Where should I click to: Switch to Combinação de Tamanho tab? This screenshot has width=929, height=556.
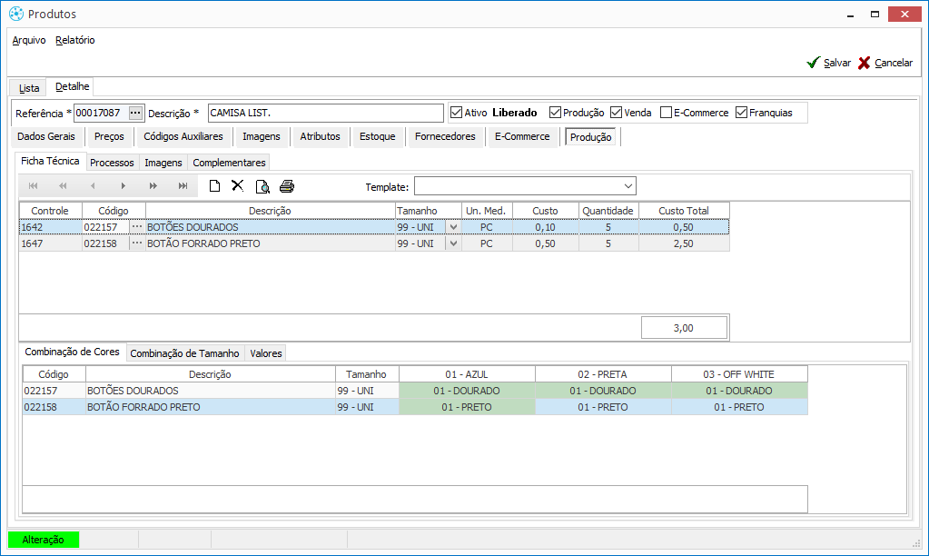point(185,353)
